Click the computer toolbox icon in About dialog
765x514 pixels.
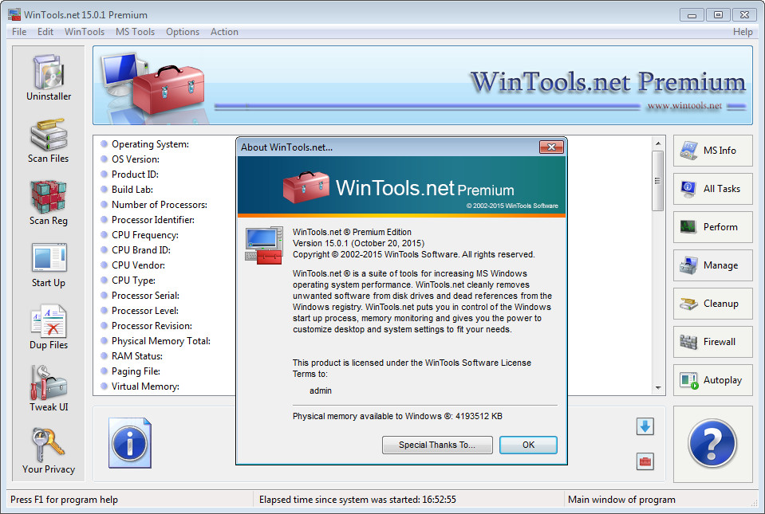[x=264, y=245]
